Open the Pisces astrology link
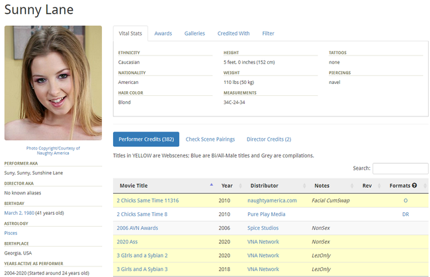The height and width of the screenshot is (277, 430). (x=11, y=233)
